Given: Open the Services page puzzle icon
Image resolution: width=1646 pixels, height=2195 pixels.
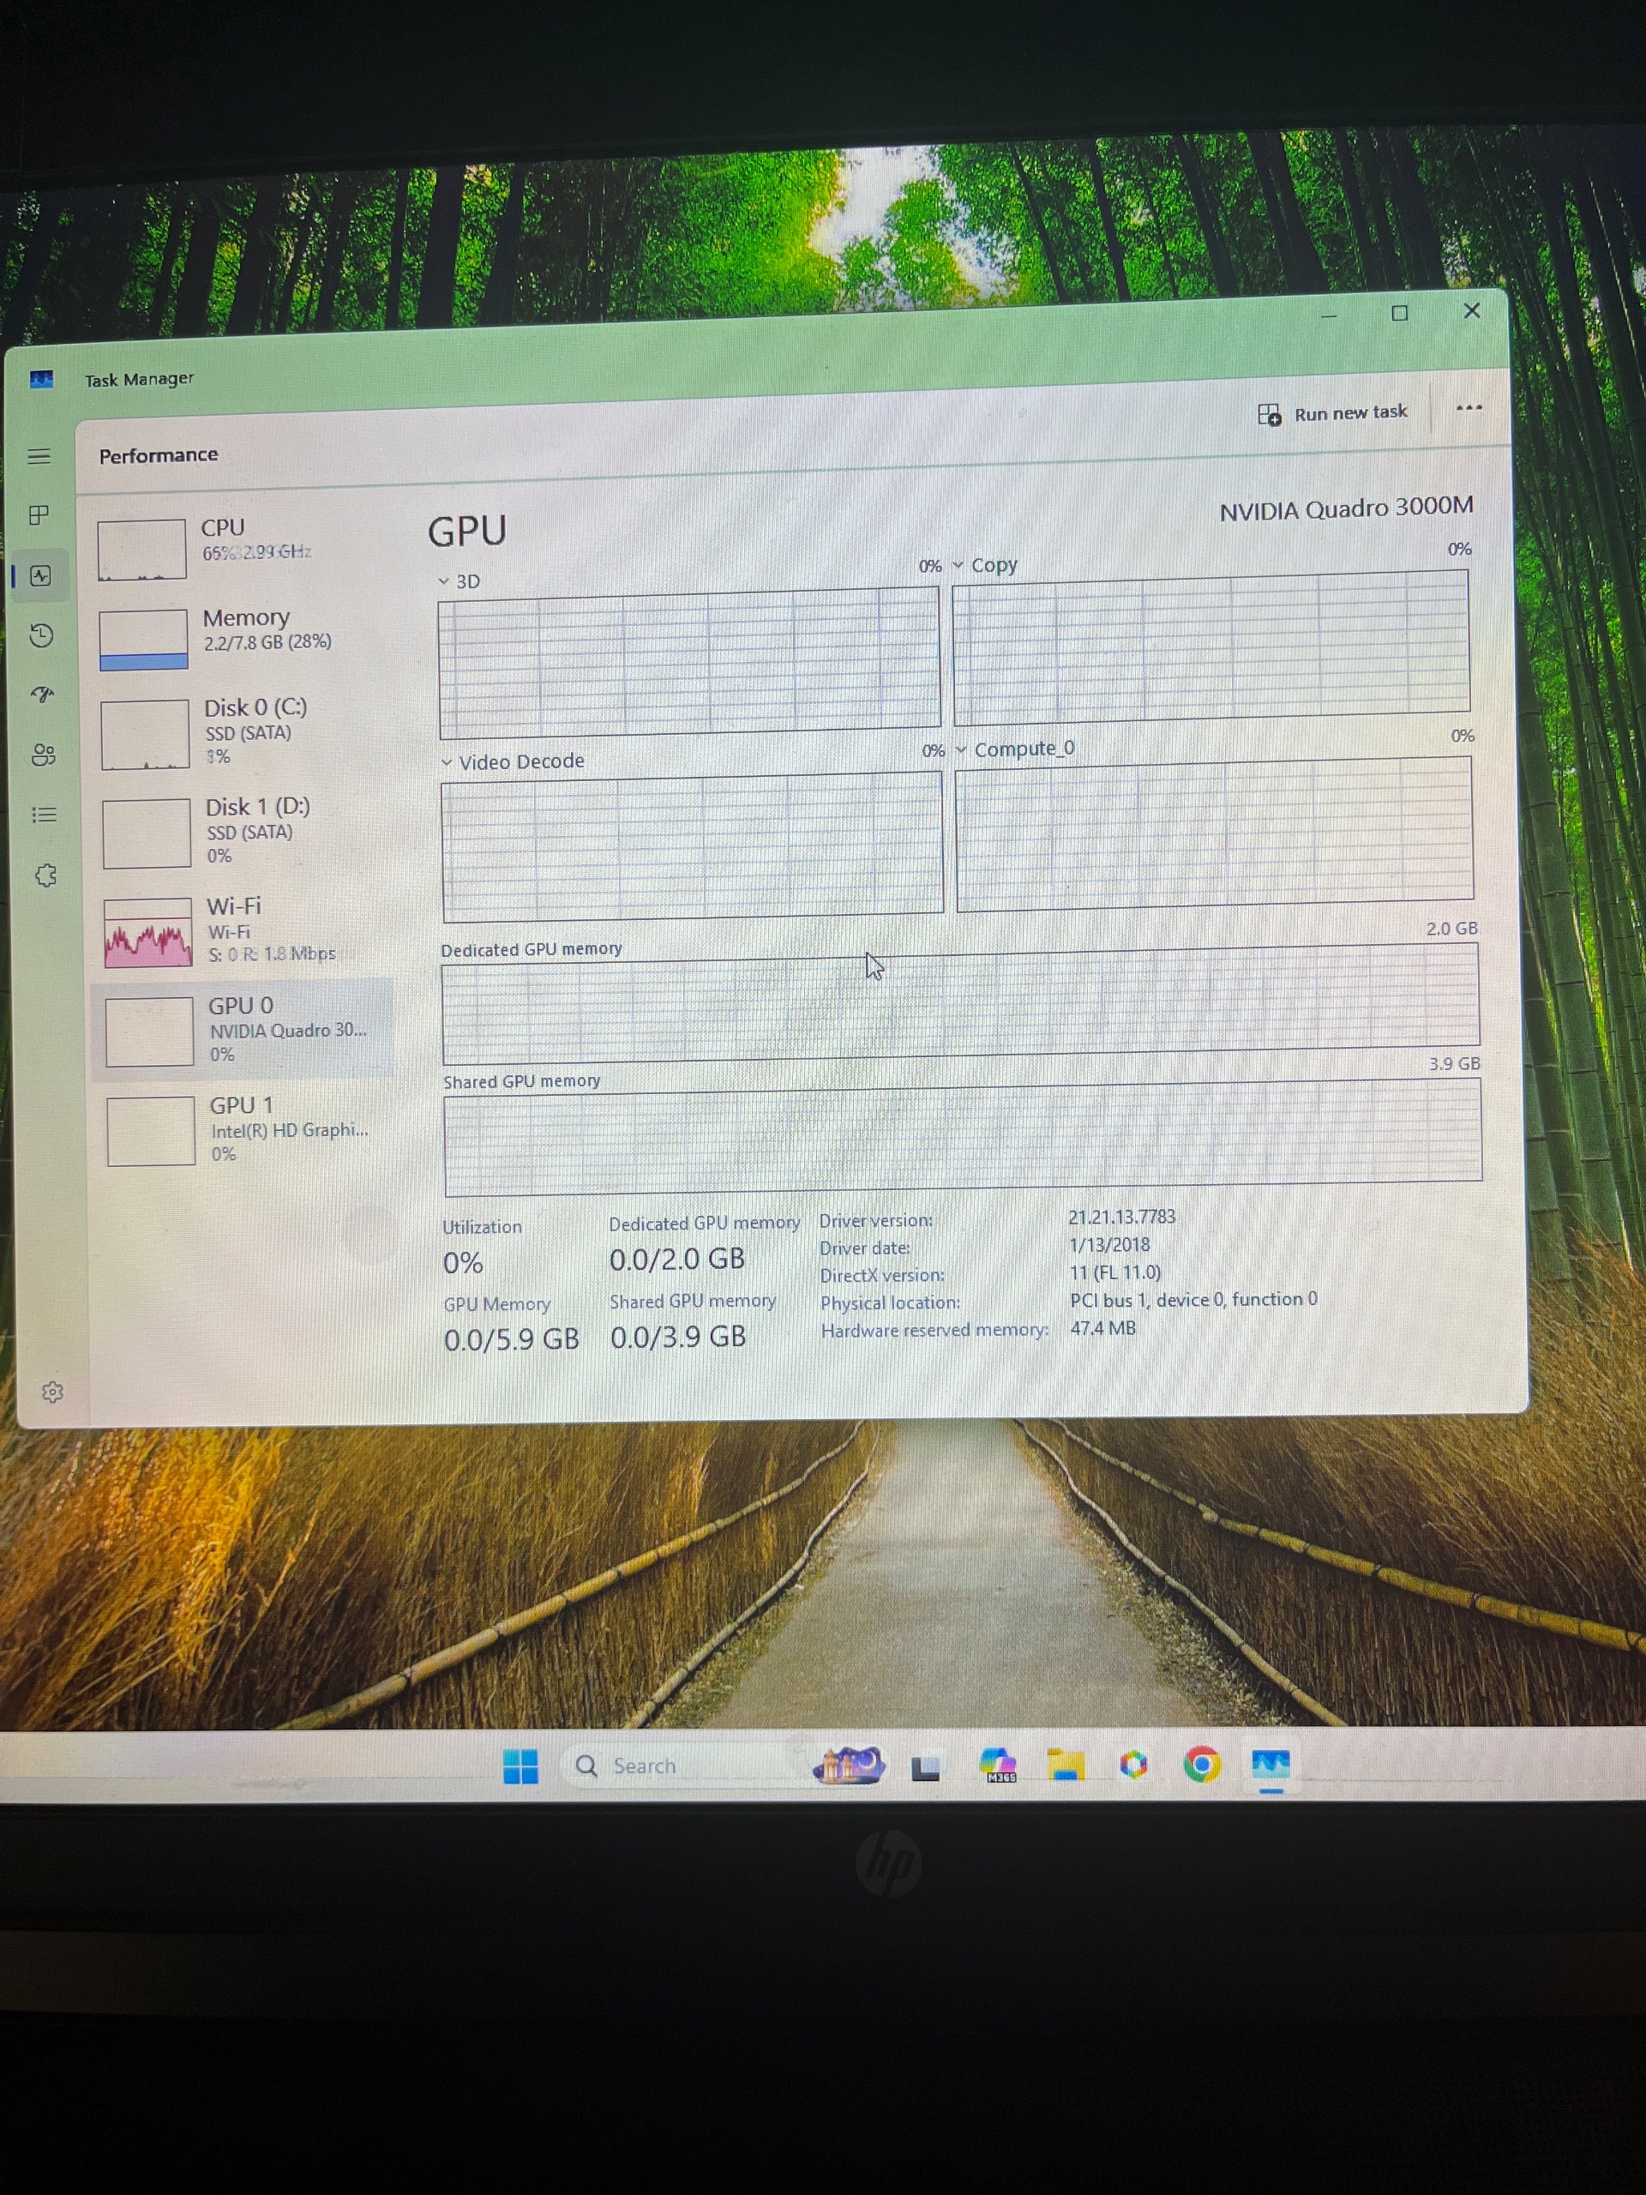Looking at the screenshot, I should click(x=45, y=875).
